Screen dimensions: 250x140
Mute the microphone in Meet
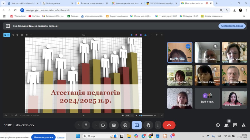pos(86,125)
